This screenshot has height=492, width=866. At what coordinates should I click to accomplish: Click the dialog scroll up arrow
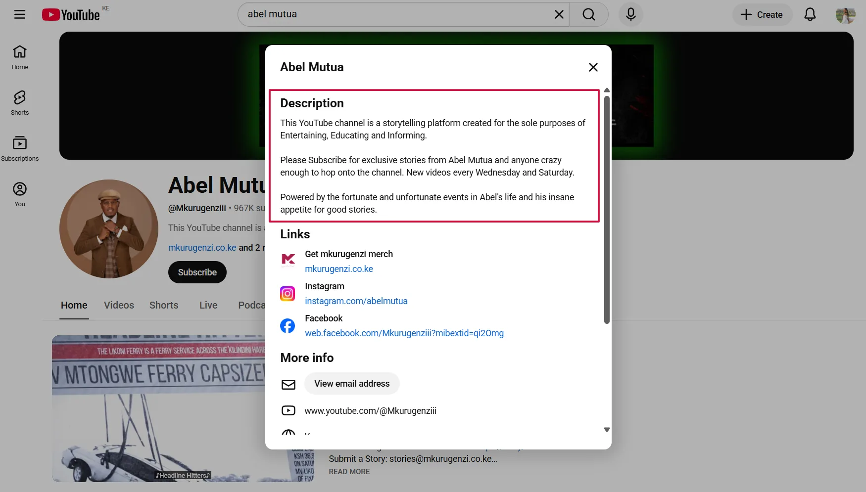pos(607,90)
